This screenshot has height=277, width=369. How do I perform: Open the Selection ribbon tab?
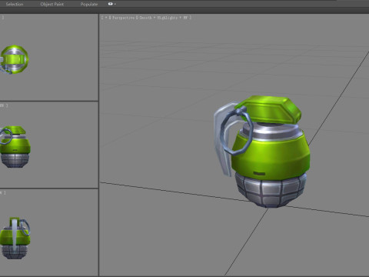pos(15,4)
